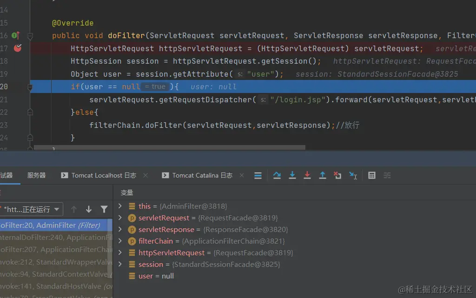Click the editor horizontal scrollbar
476x298 pixels.
[x=169, y=147]
